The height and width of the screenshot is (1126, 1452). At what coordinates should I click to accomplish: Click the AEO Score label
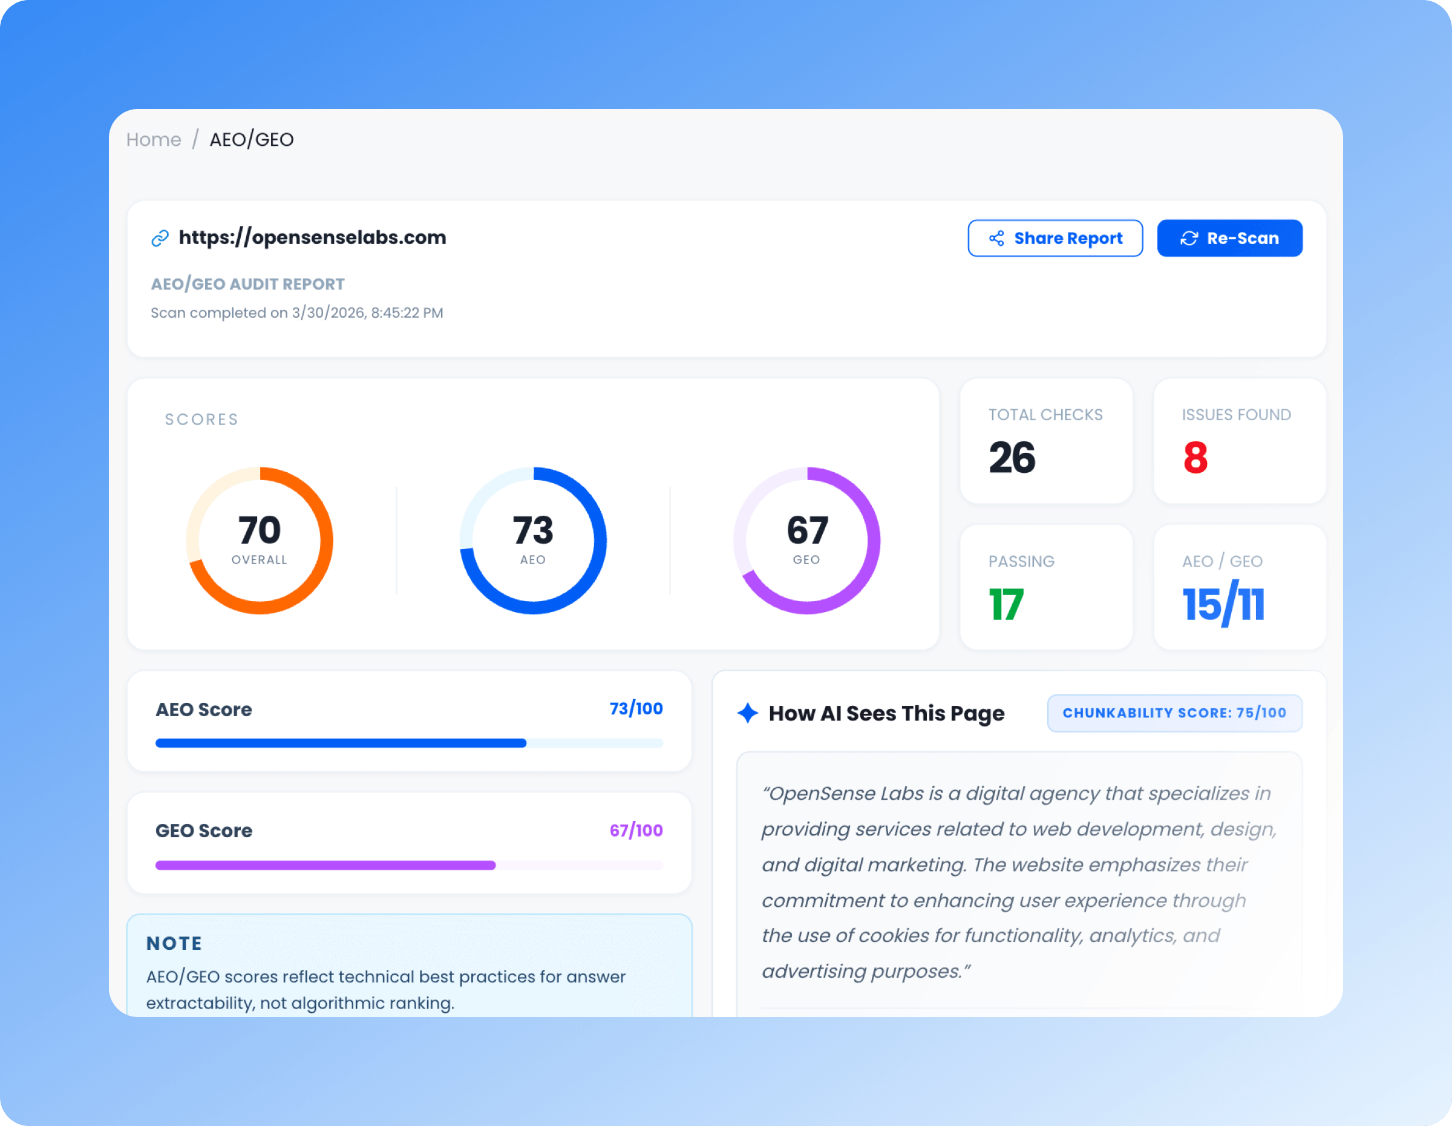coord(203,710)
